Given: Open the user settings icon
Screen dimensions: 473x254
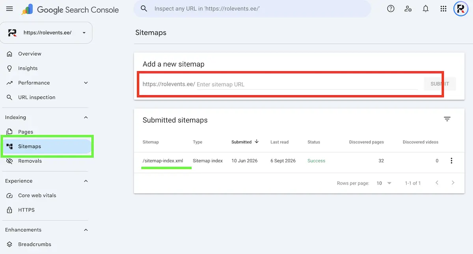Looking at the screenshot, I should 408,9.
